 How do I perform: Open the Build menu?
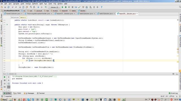[41, 4]
